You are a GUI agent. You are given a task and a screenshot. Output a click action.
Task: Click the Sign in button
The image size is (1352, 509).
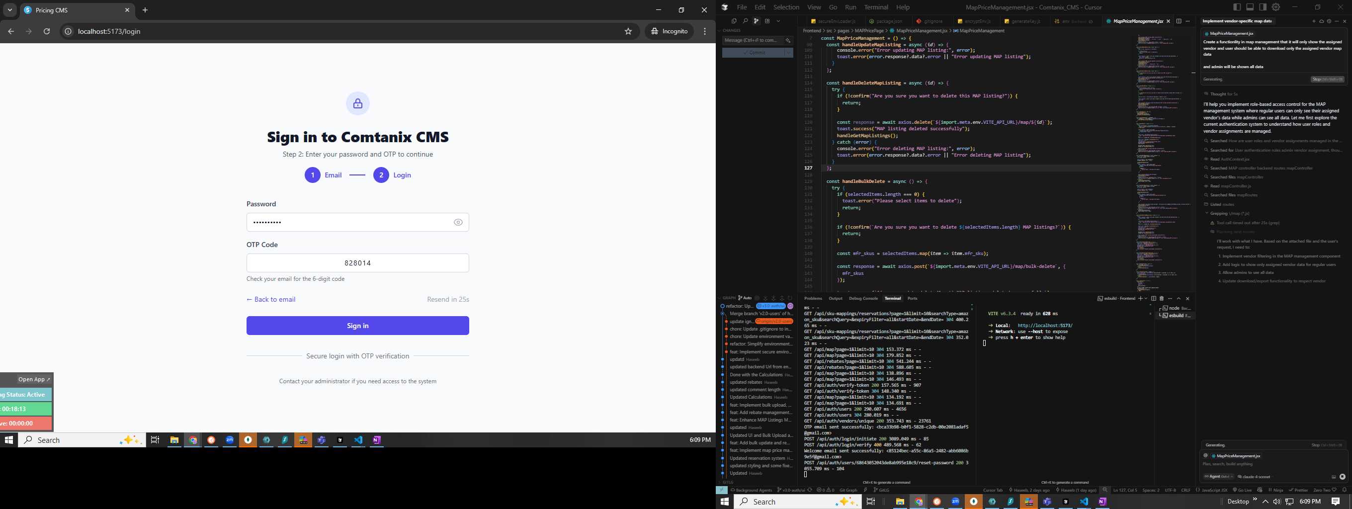pyautogui.click(x=357, y=326)
